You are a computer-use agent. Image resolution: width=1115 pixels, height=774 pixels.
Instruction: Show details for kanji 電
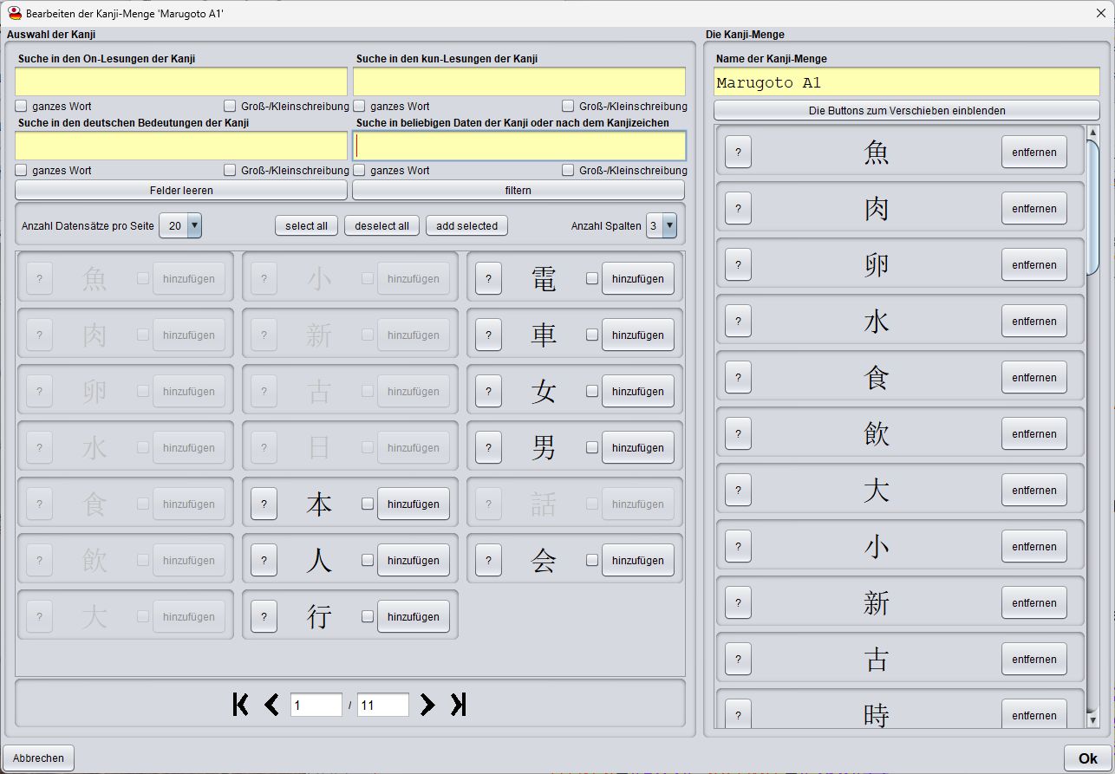pyautogui.click(x=488, y=278)
